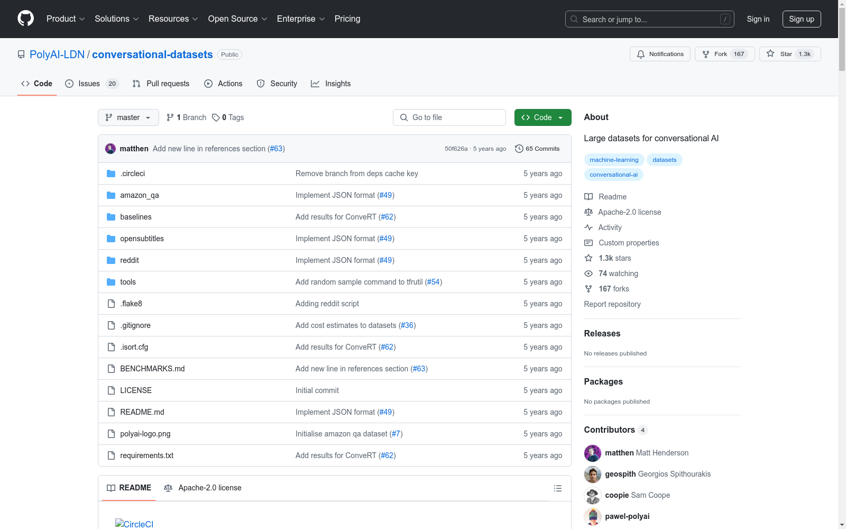
Task: Click the Readme book icon in About
Action: point(588,197)
